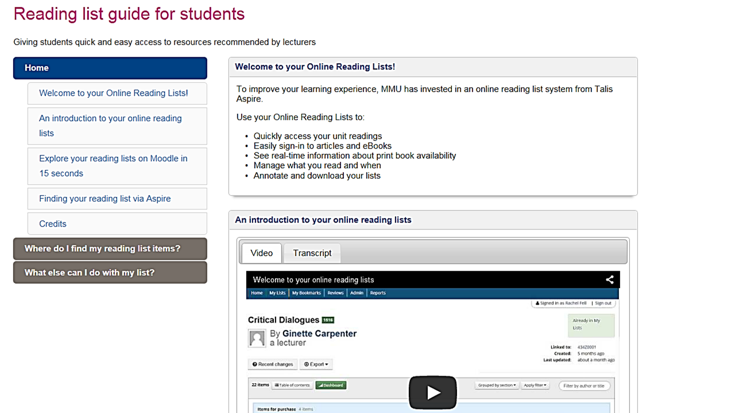This screenshot has width=735, height=413.
Task: Open Explore your reading lists on Moodle link
Action: (113, 166)
